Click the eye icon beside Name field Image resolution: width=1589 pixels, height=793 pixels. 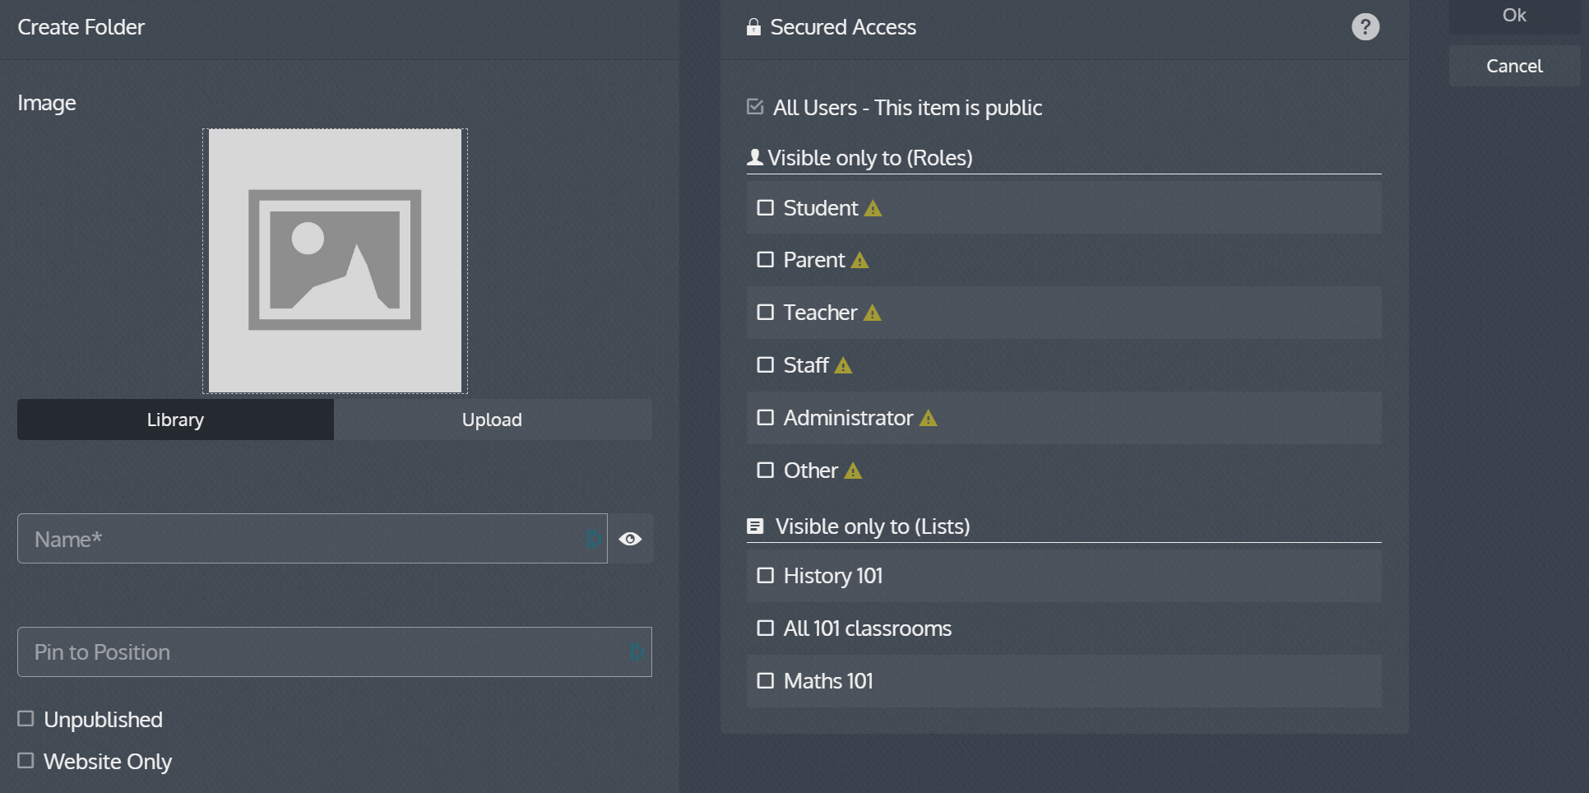tap(630, 539)
